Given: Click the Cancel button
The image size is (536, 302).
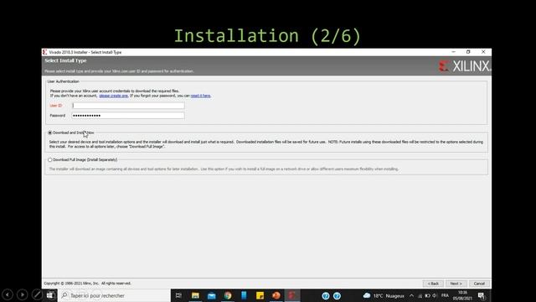Looking at the screenshot, I should [x=479, y=284].
